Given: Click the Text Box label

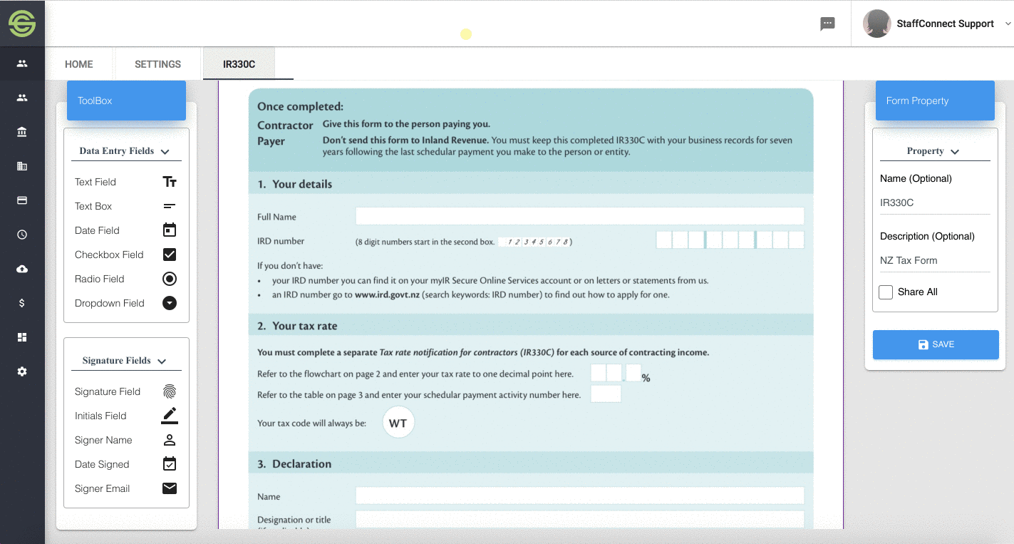Looking at the screenshot, I should (93, 206).
